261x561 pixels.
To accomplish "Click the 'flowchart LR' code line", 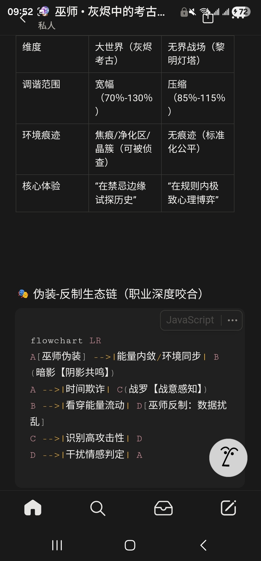I will [x=66, y=340].
